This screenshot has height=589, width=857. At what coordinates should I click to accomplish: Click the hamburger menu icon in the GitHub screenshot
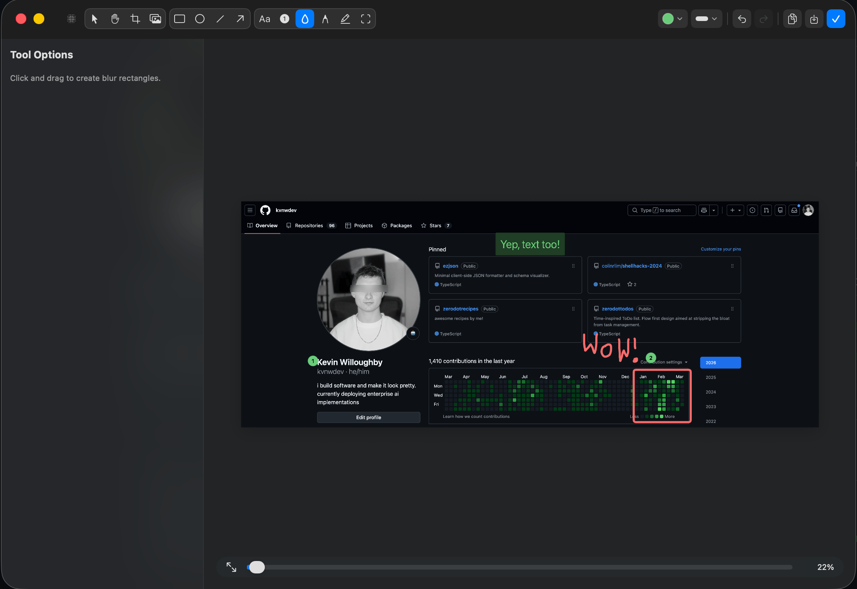(250, 210)
